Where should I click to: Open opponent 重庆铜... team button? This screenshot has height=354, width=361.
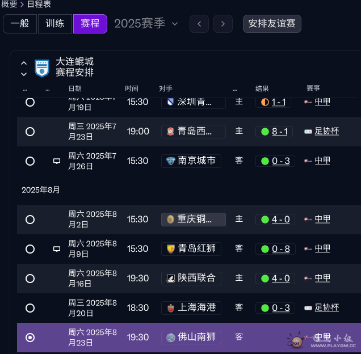point(194,220)
